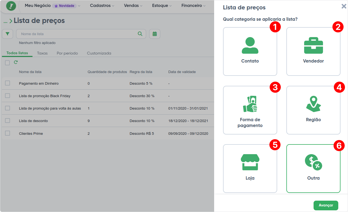348x212 pixels.
Task: Open the calendar date filter icon
Action: (x=155, y=34)
